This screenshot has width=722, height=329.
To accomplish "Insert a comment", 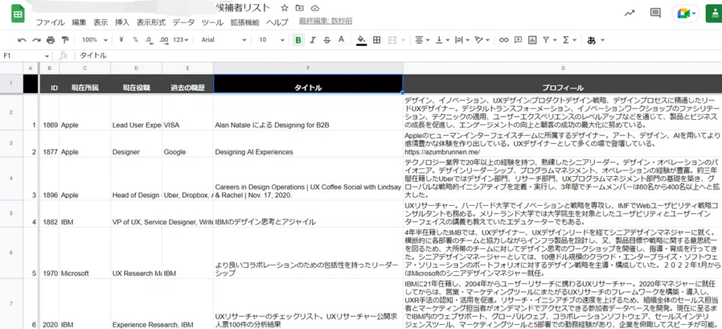I will 518,40.
